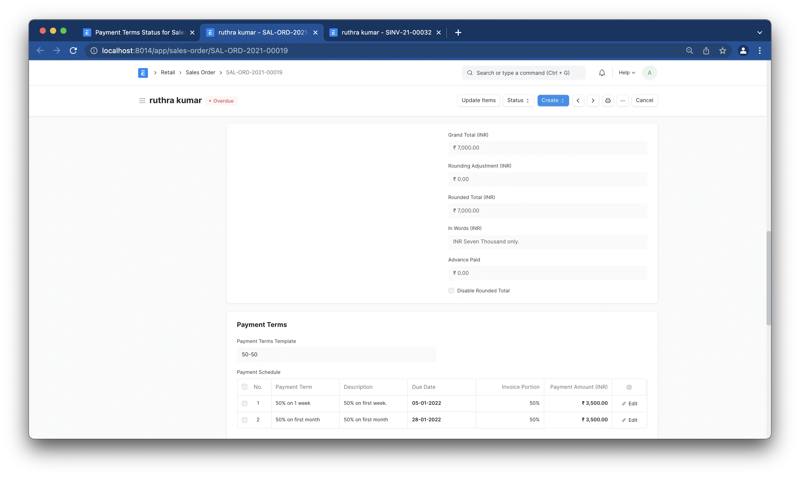Image resolution: width=800 pixels, height=477 pixels.
Task: Select checkbox for payment term row 2
Action: 244,420
